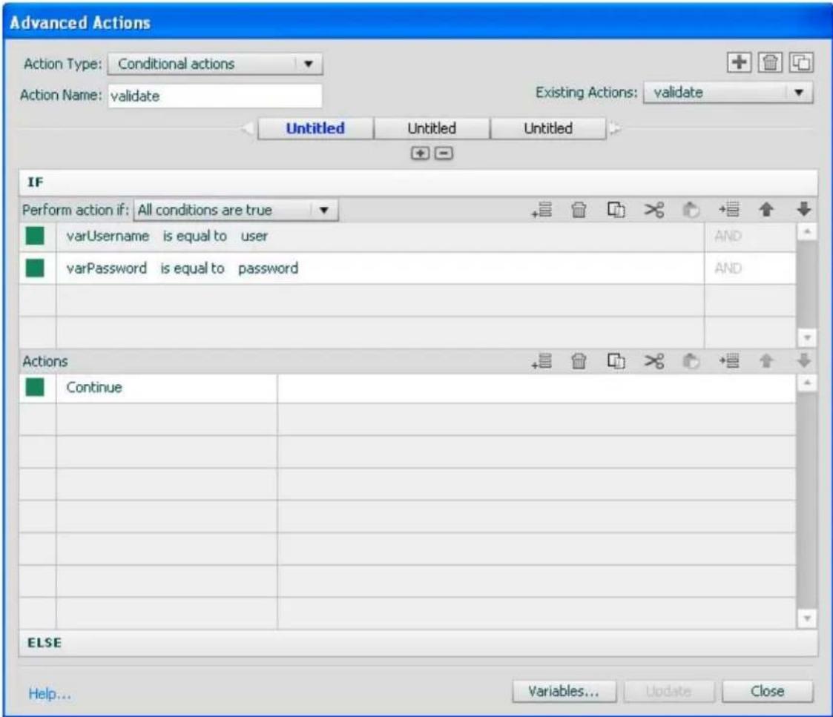The height and width of the screenshot is (717, 833).
Task: Select the Continue action cell
Action: (167, 388)
